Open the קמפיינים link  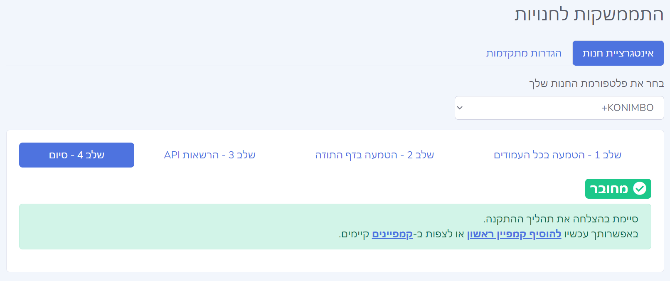[x=392, y=234]
